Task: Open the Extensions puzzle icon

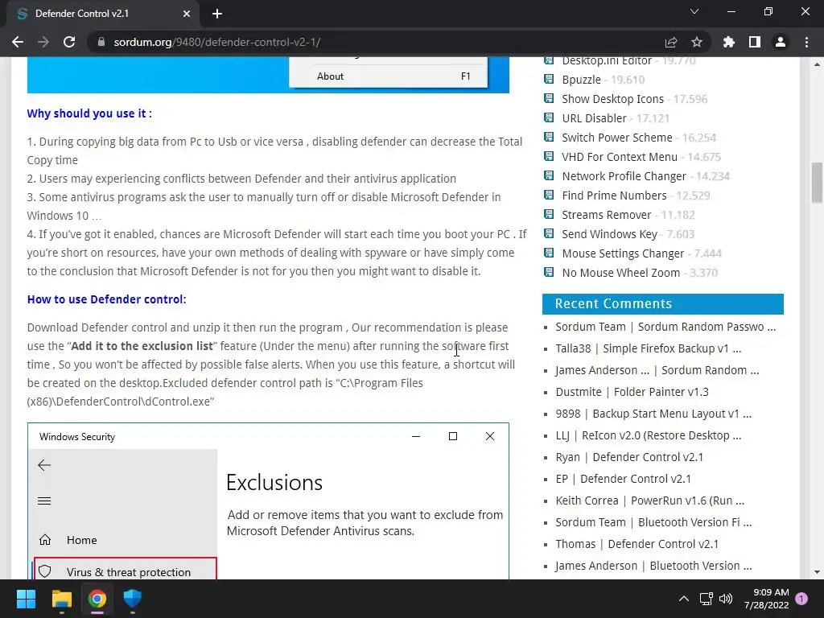Action: click(729, 42)
